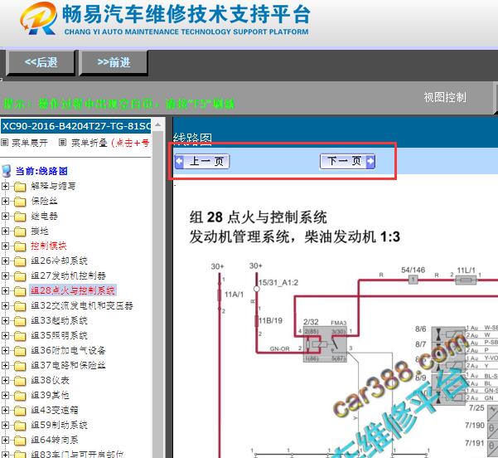This screenshot has height=458, width=498.
Task: Expand the 组43变速箱 node
Action: [x=5, y=410]
